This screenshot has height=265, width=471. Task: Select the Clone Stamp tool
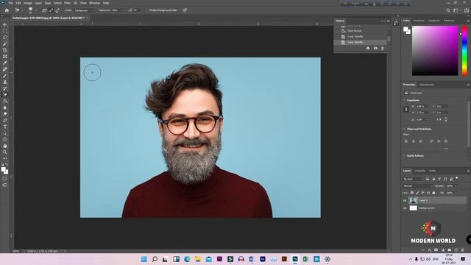[x=5, y=82]
